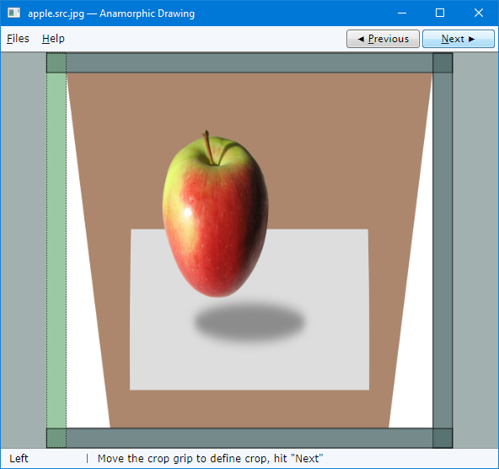Click the top-left crop corner handle
499x469 pixels.
click(56, 62)
